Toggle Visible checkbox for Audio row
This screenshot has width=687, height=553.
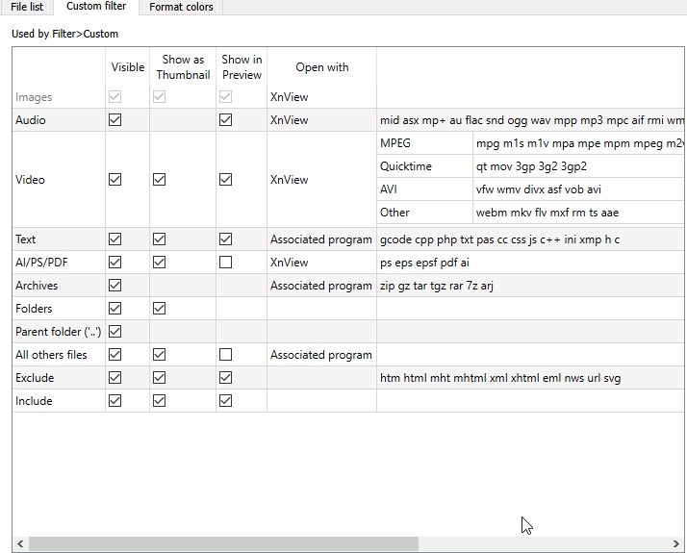click(x=115, y=120)
